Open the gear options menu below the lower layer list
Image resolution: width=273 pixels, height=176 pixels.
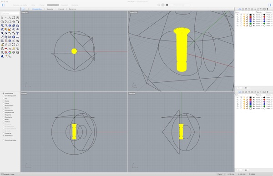click(x=247, y=170)
